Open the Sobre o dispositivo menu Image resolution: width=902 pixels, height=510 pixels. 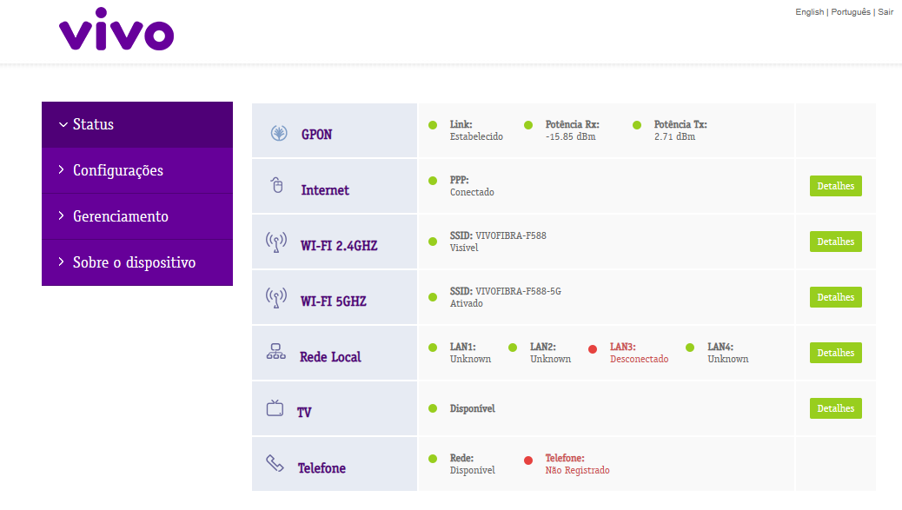[137, 262]
